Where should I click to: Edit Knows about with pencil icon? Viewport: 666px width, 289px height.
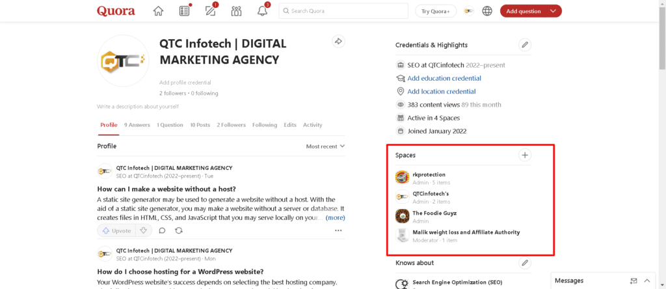pos(525,263)
